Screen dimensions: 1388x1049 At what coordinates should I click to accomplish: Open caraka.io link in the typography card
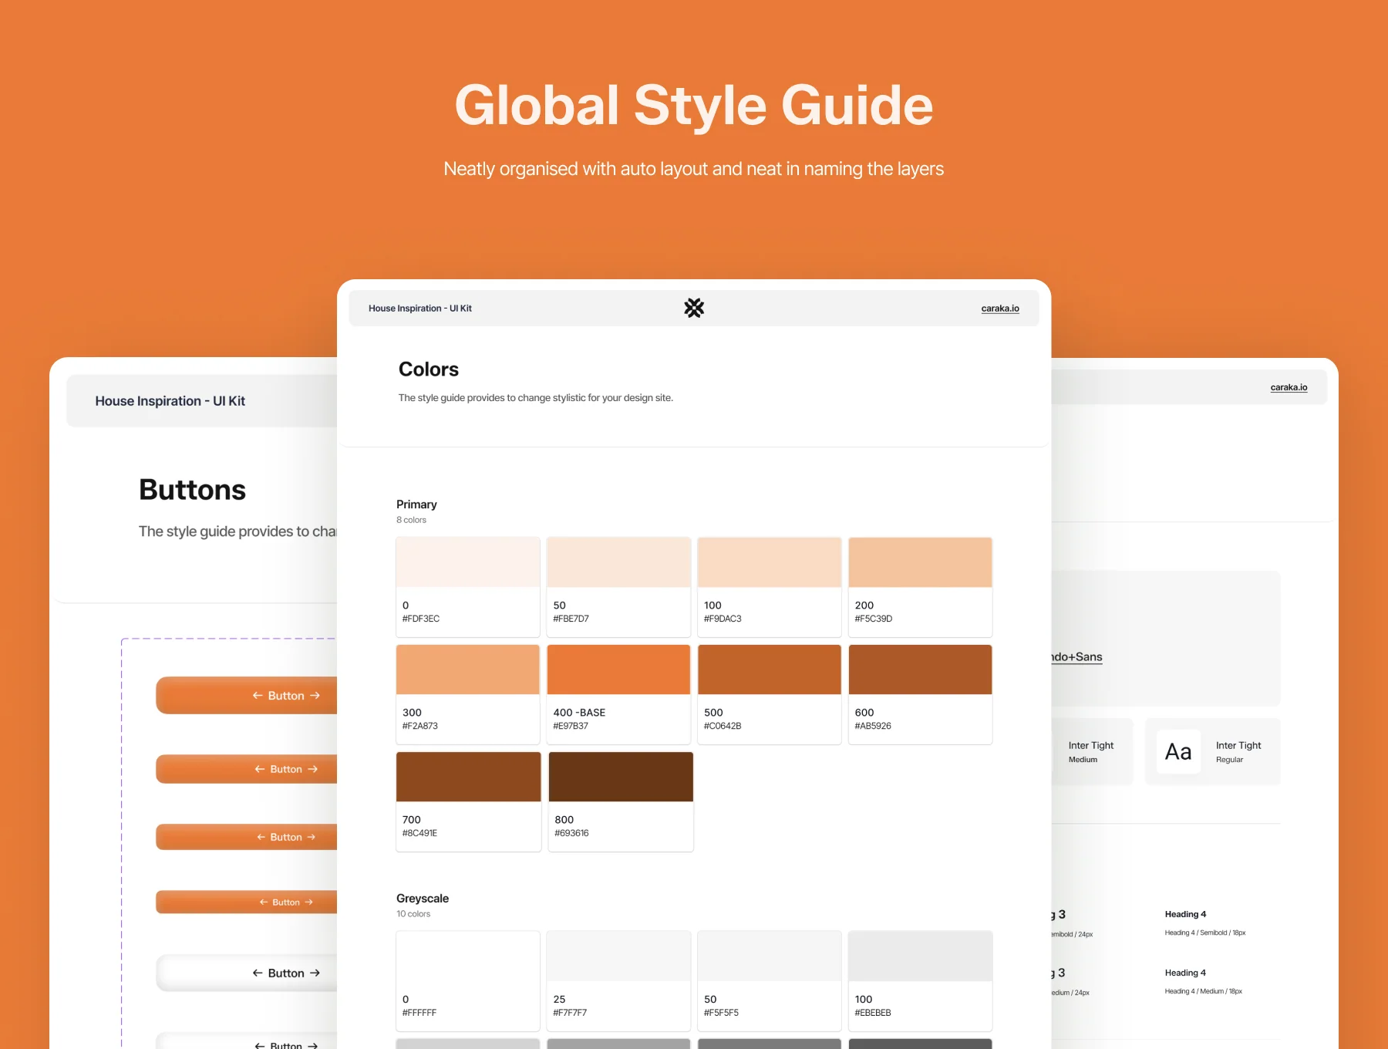1289,387
